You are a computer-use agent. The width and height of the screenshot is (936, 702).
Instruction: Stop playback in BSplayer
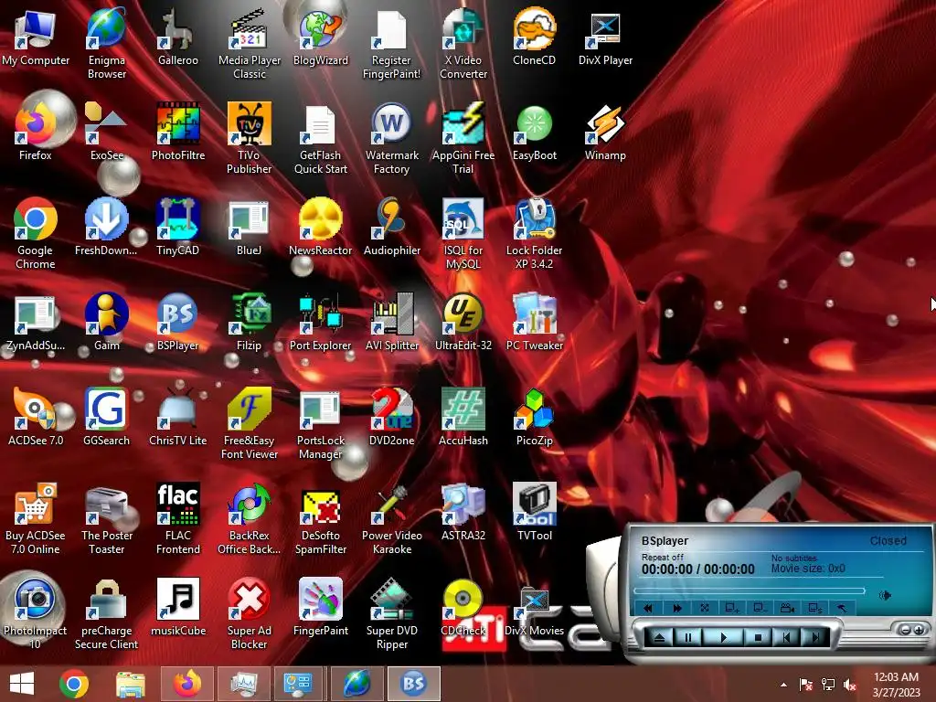pos(758,637)
